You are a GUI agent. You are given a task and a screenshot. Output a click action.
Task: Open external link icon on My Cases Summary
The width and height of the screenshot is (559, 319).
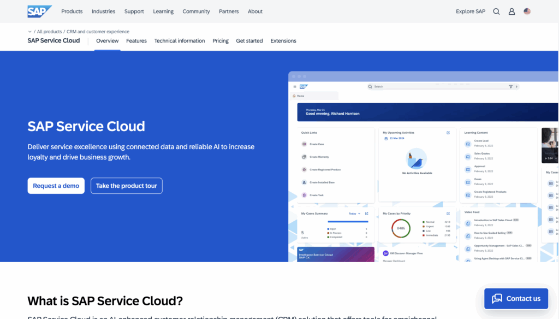click(366, 214)
